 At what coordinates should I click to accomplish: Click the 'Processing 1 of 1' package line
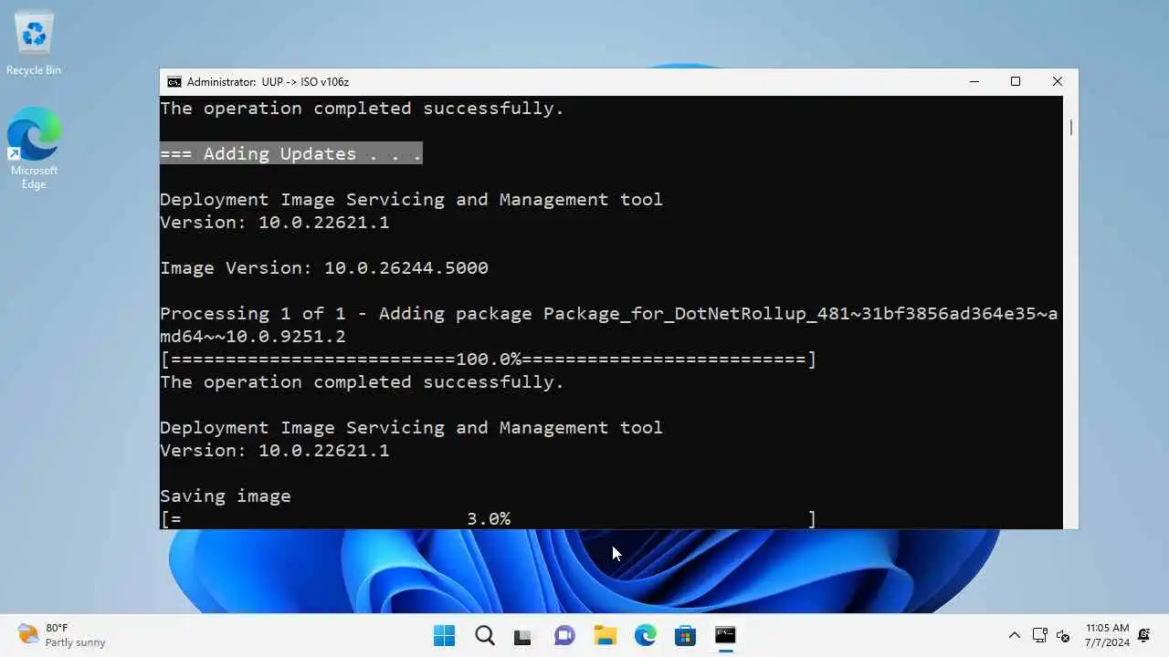(608, 325)
